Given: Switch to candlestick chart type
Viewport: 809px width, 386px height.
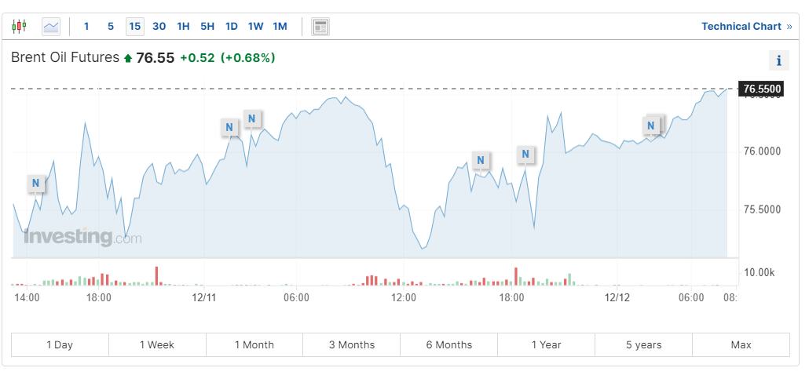Looking at the screenshot, I should 19,27.
